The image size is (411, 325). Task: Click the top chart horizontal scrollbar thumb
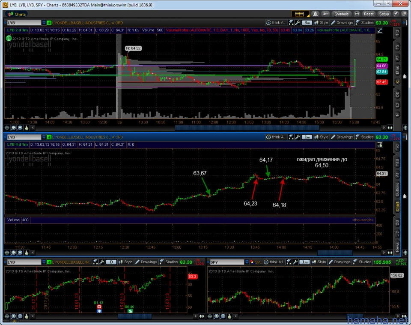pyautogui.click(x=247, y=128)
